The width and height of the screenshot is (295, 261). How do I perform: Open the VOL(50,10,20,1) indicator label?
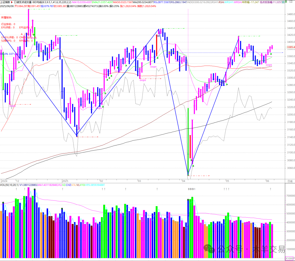(x=9, y=185)
